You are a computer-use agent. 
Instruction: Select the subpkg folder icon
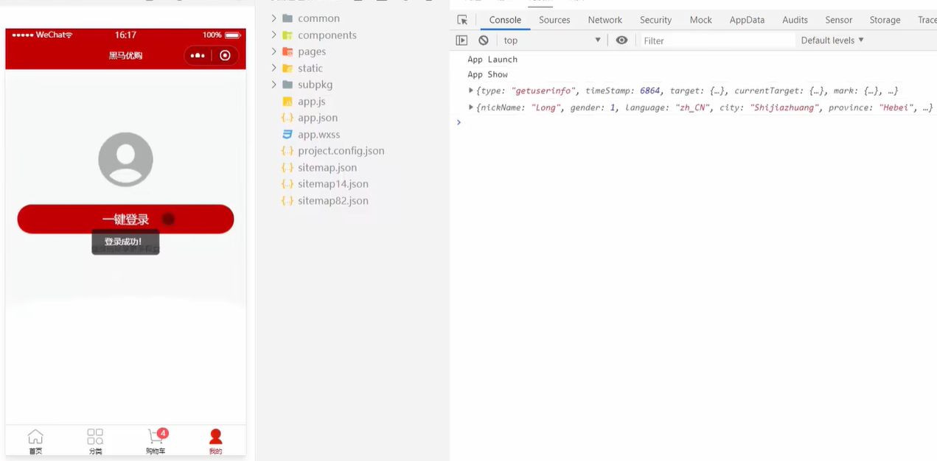click(288, 84)
